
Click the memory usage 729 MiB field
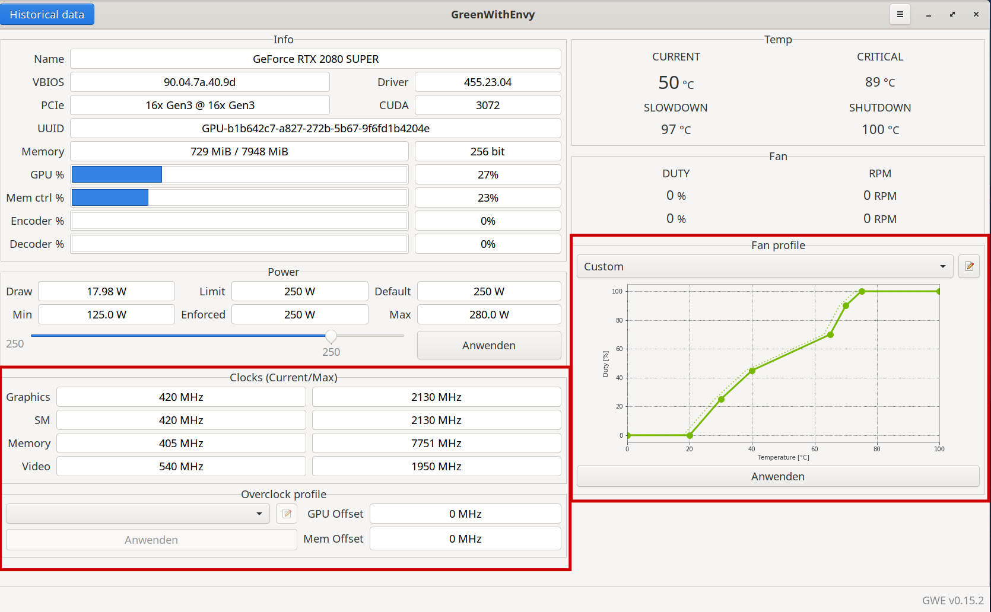pos(239,151)
